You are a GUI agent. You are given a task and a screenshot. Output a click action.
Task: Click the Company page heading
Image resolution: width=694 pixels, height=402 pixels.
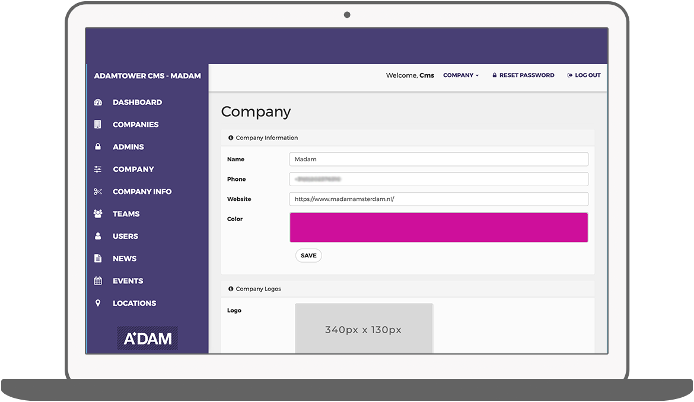pyautogui.click(x=256, y=111)
